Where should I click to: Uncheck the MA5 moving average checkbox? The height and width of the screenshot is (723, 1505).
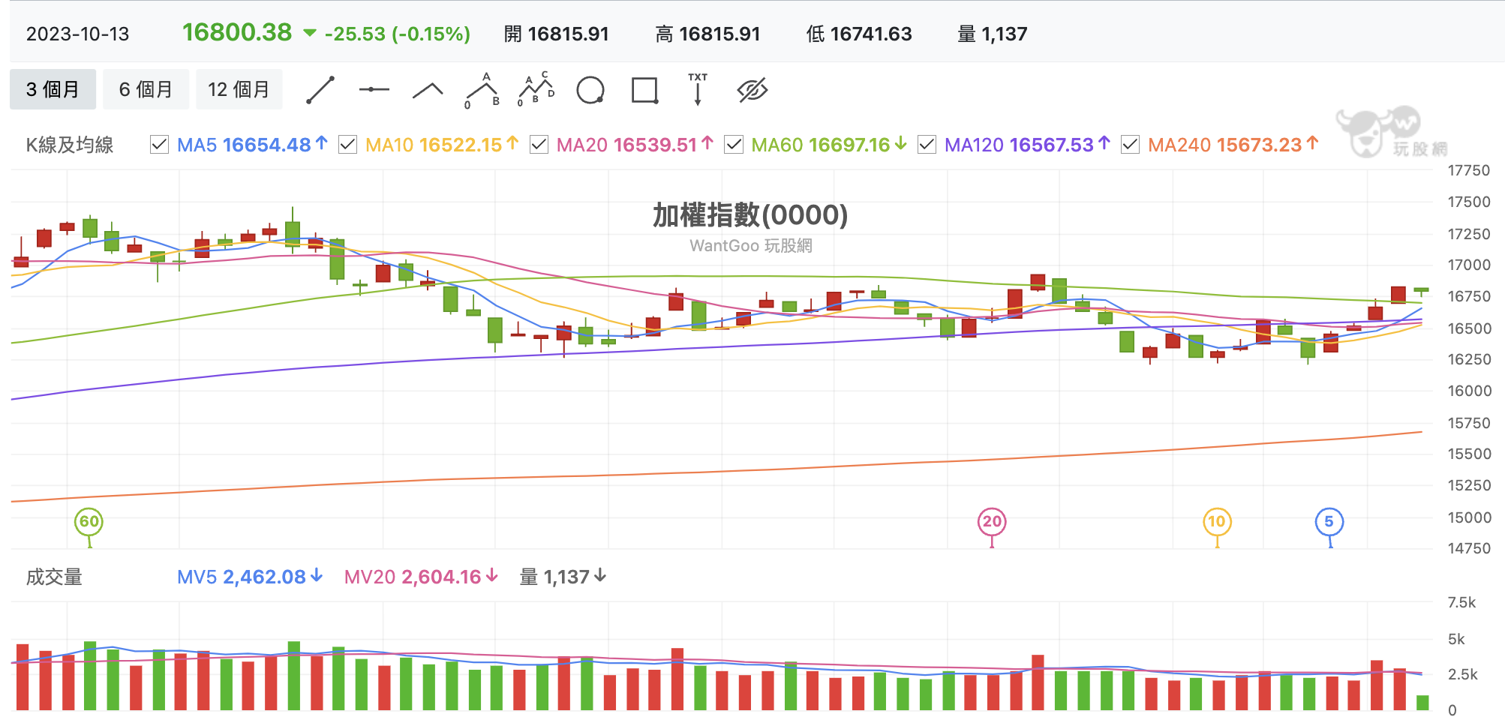pyautogui.click(x=159, y=144)
